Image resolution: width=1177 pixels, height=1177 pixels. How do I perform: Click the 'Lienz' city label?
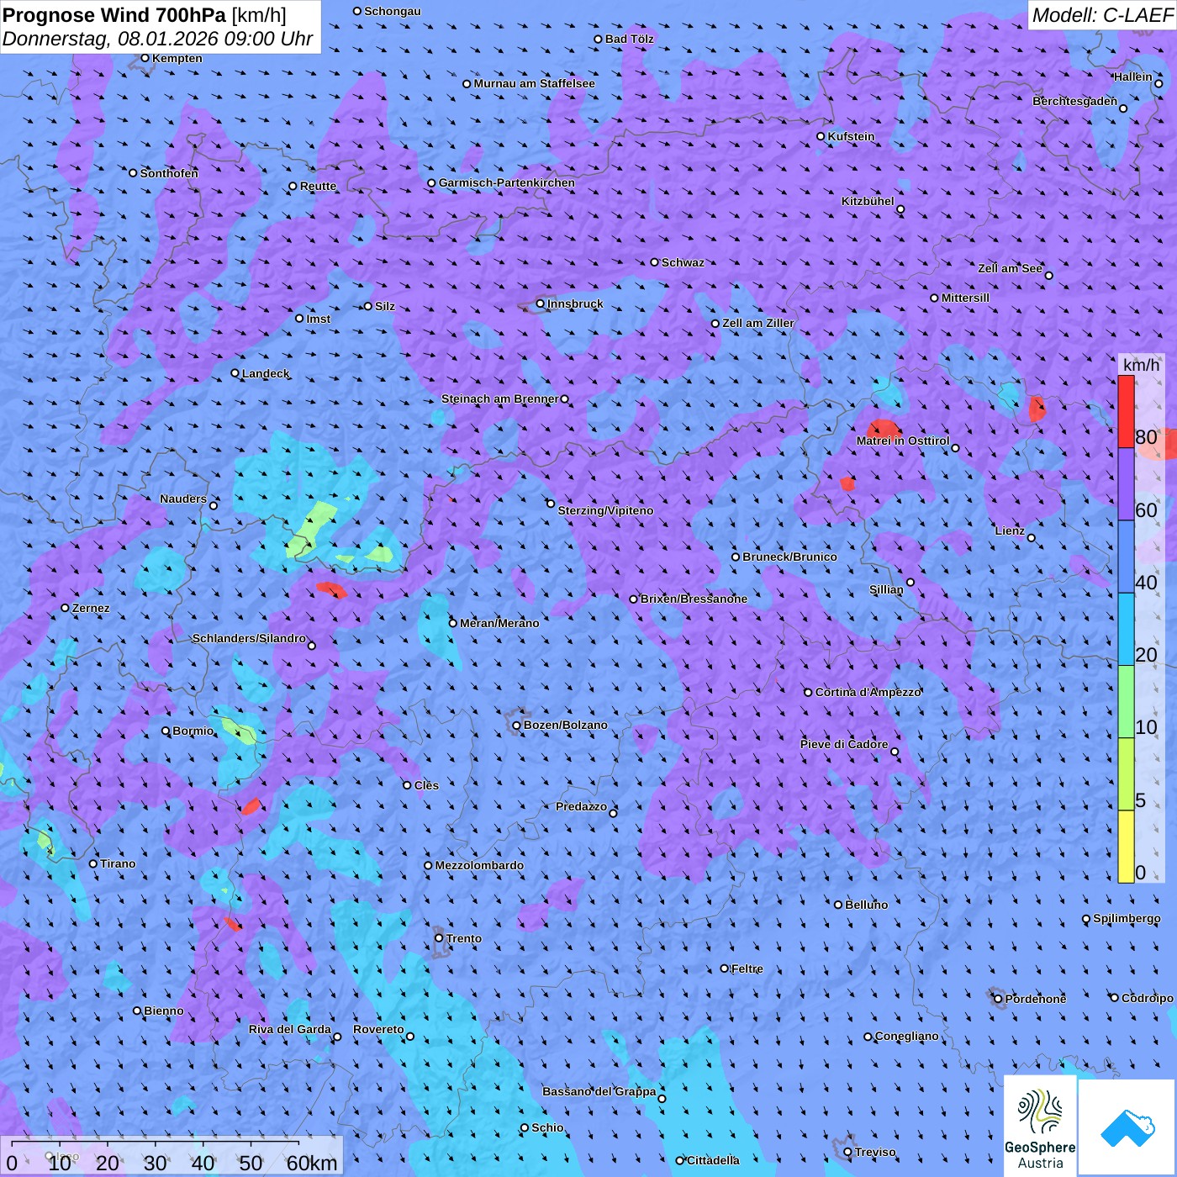coord(1010,530)
